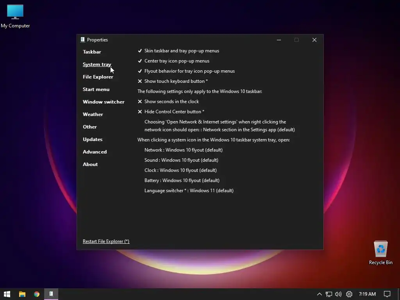The width and height of the screenshot is (400, 300).
Task: Toggle Center tray icon pop-up menus
Action: pyautogui.click(x=173, y=61)
